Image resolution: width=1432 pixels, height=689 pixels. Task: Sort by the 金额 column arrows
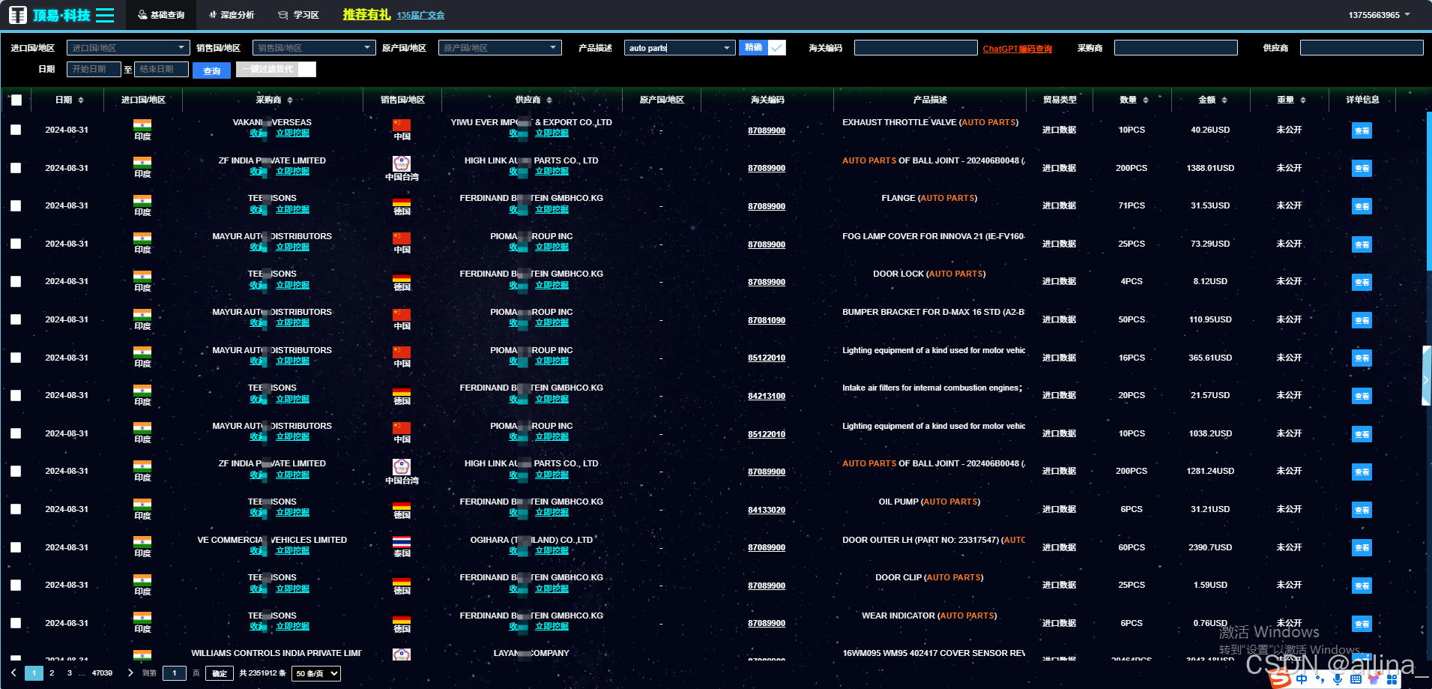(1224, 100)
